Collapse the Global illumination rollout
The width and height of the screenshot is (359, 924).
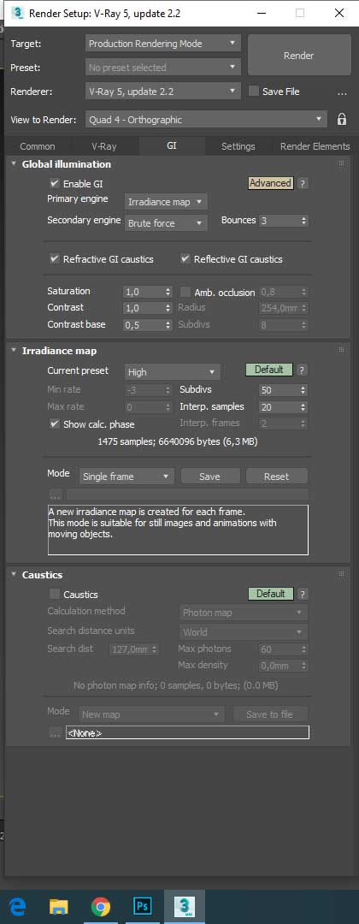(14, 163)
